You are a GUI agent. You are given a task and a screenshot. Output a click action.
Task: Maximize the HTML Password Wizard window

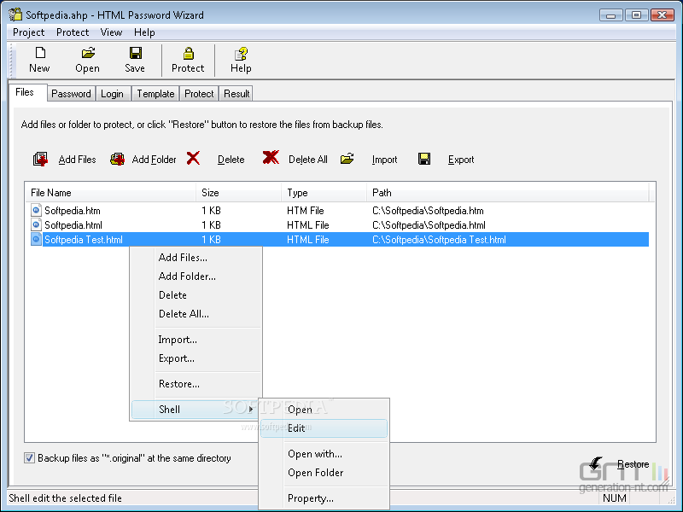pyautogui.click(x=636, y=15)
